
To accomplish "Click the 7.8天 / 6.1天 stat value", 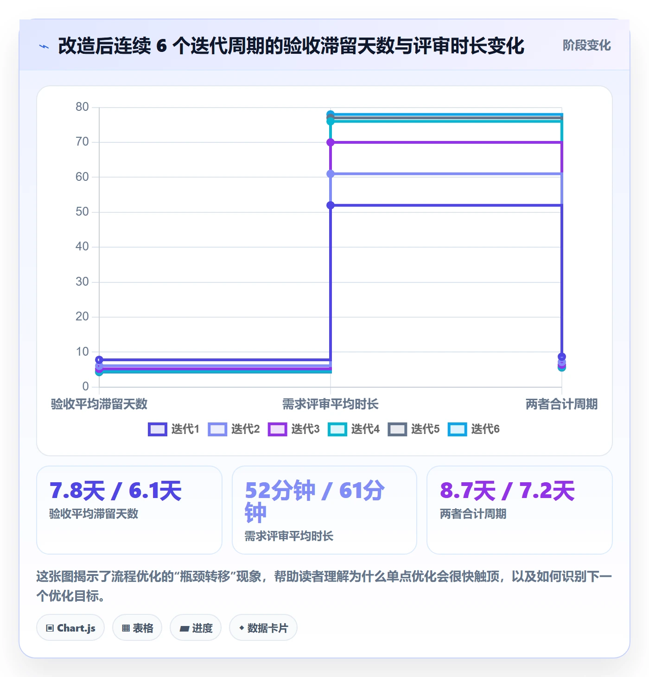I will point(115,491).
